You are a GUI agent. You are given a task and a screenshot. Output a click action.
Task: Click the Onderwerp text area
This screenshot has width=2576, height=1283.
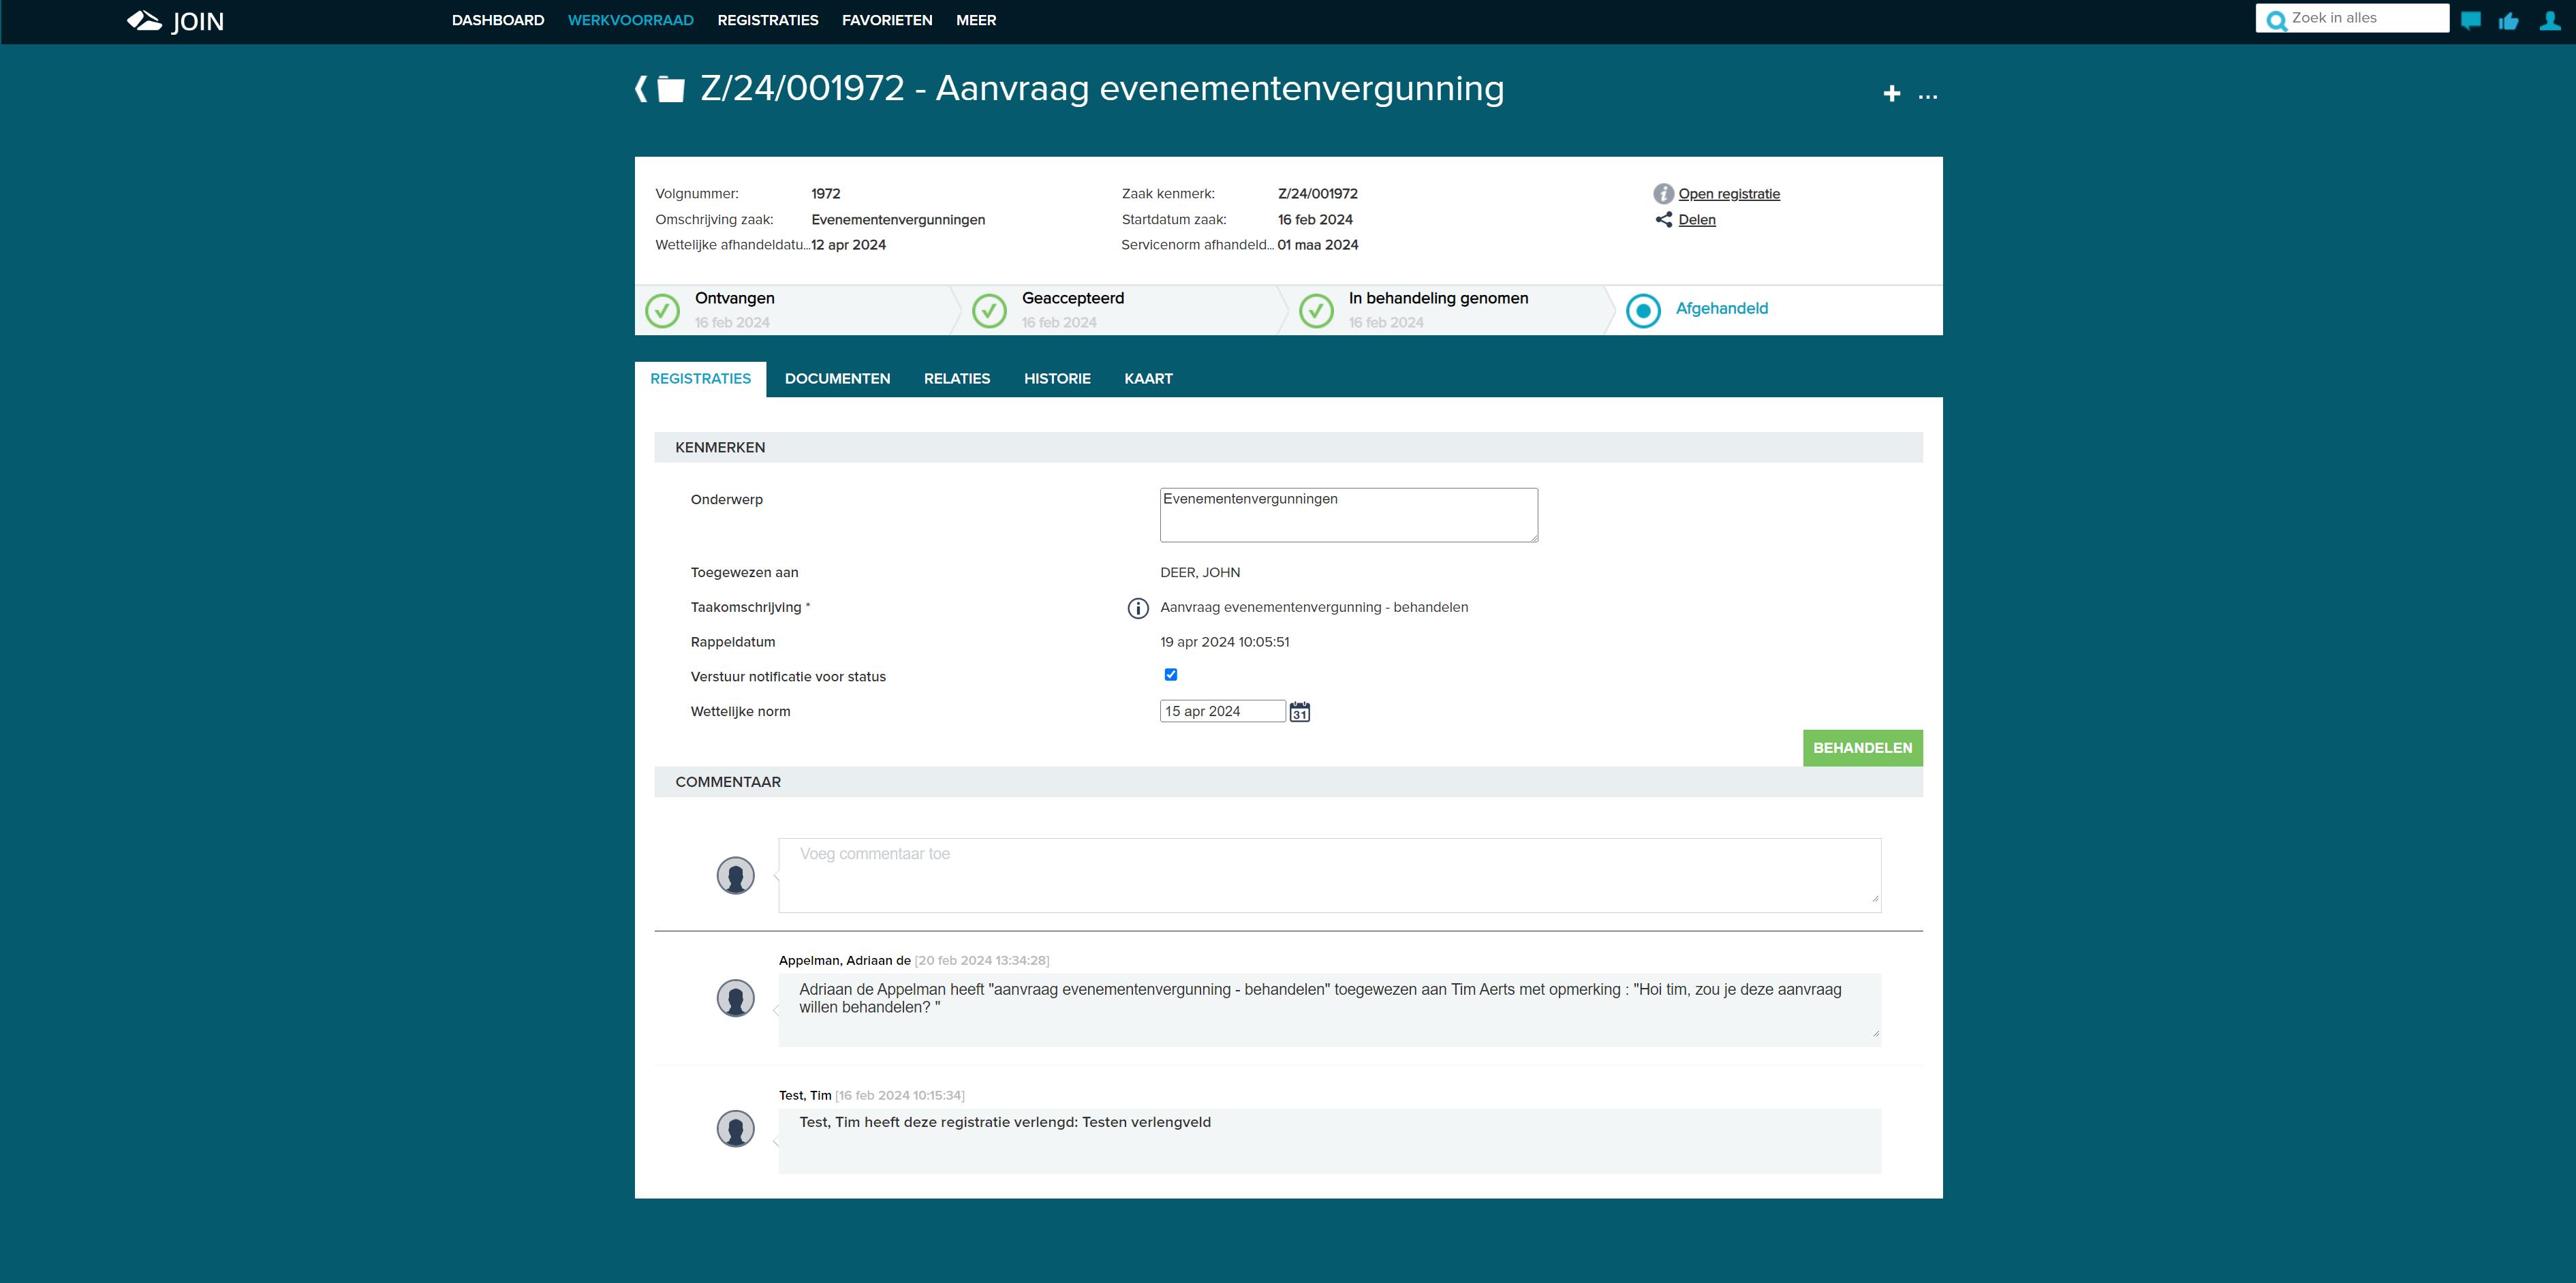click(x=1348, y=515)
